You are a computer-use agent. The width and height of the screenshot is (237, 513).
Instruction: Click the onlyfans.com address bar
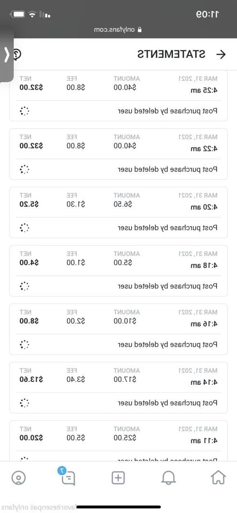[x=119, y=29]
